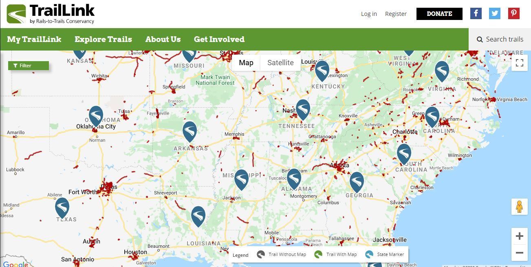
Task: Open the map Filter options
Action: [29, 66]
